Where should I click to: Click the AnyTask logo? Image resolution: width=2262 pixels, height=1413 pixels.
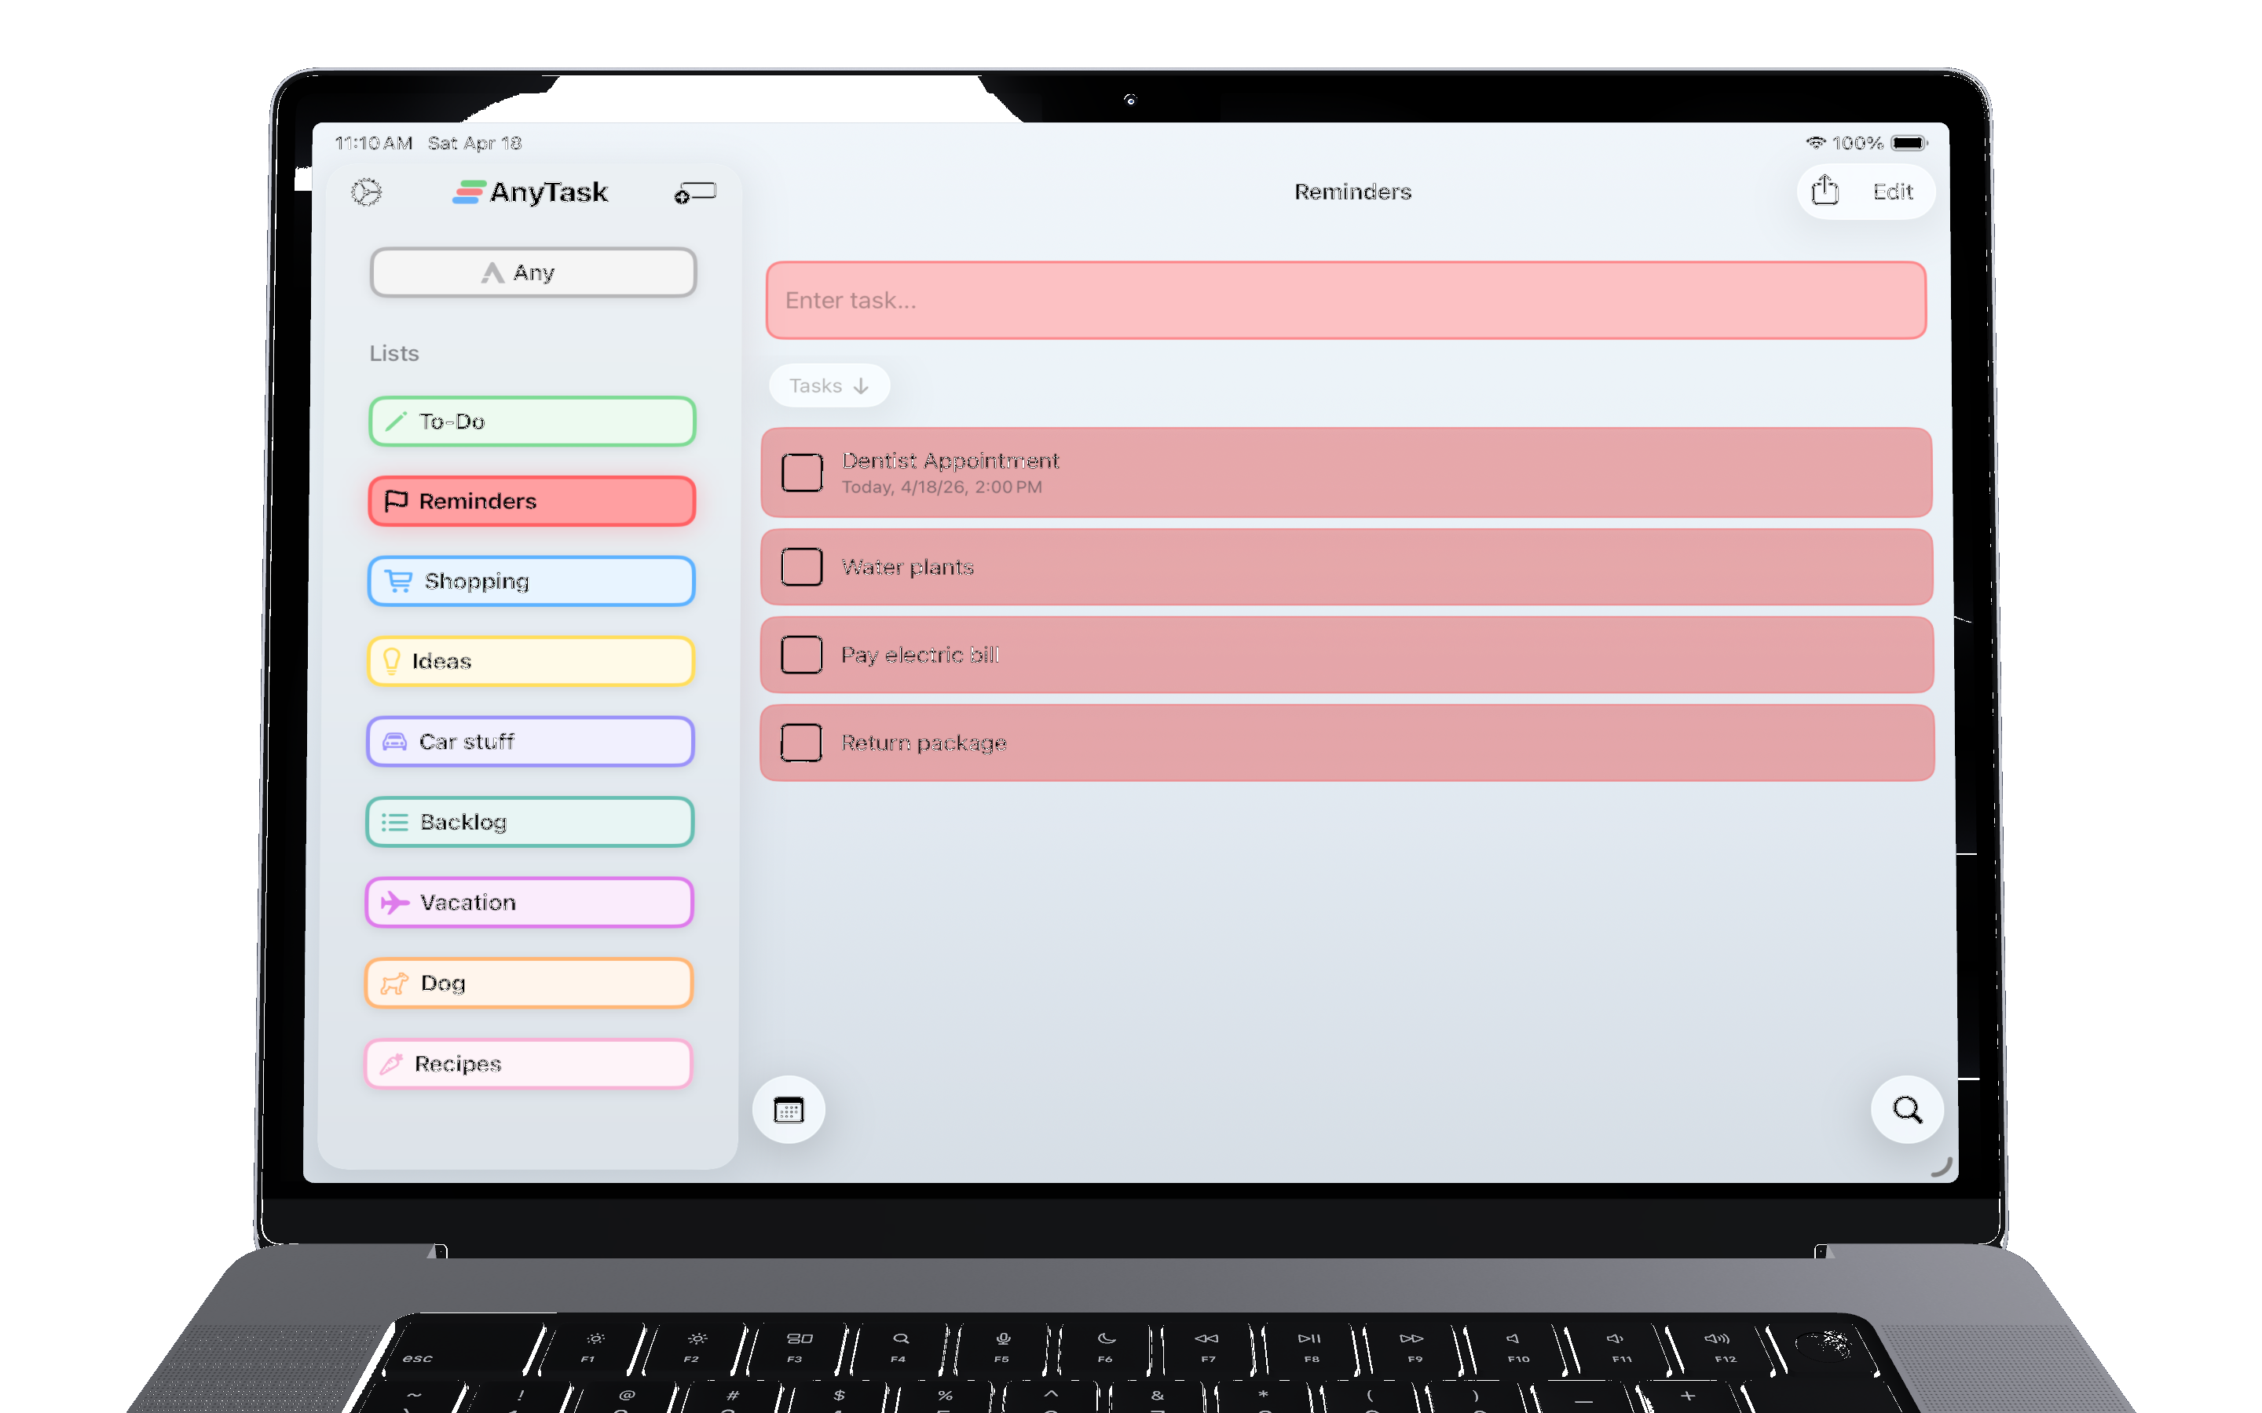530,192
